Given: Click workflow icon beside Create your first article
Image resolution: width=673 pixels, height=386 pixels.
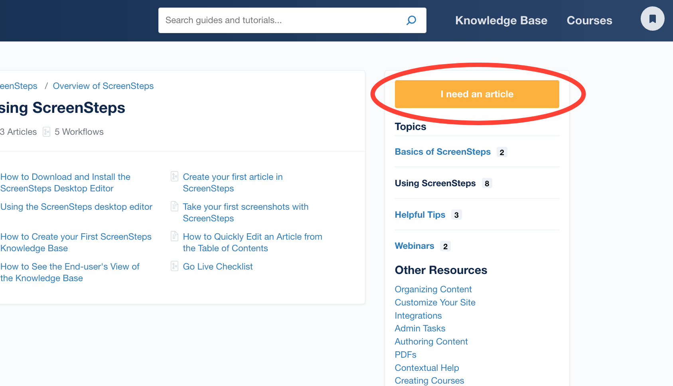Looking at the screenshot, I should pyautogui.click(x=174, y=176).
